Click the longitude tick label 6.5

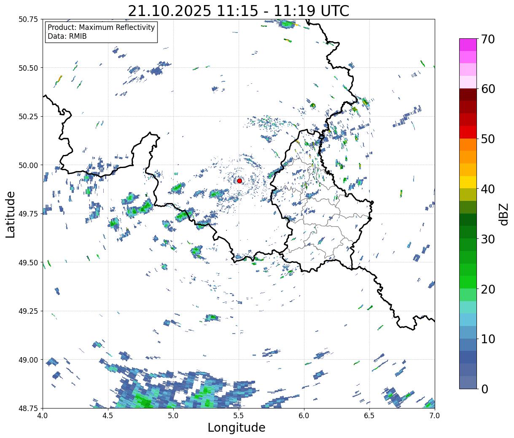[x=369, y=415]
